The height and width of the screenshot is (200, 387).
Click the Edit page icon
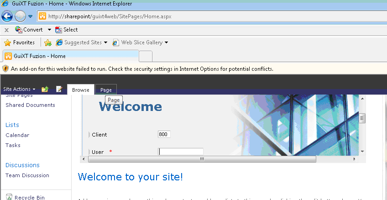59,89
